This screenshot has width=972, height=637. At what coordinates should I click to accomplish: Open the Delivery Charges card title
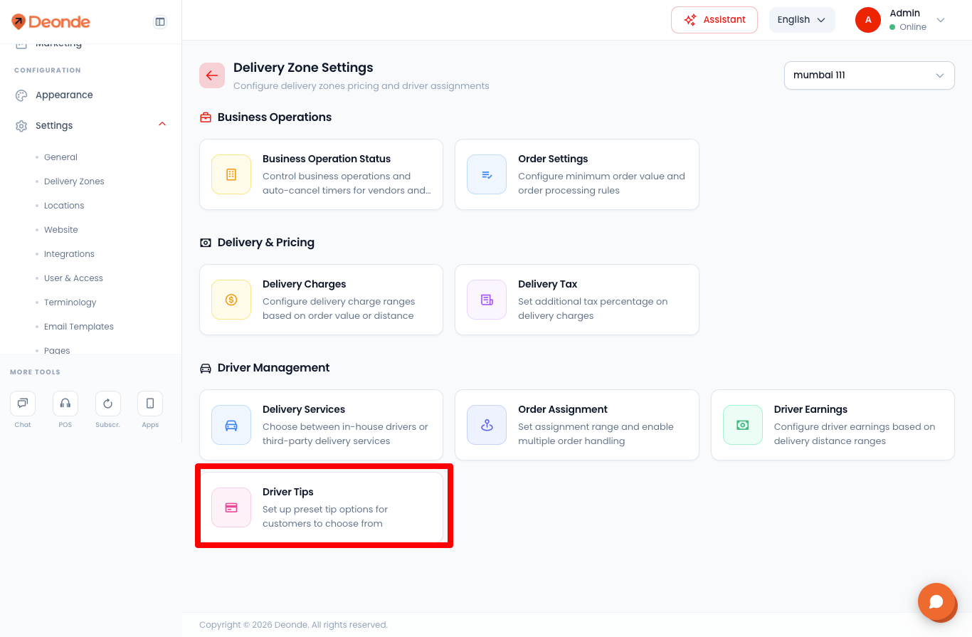pos(305,284)
